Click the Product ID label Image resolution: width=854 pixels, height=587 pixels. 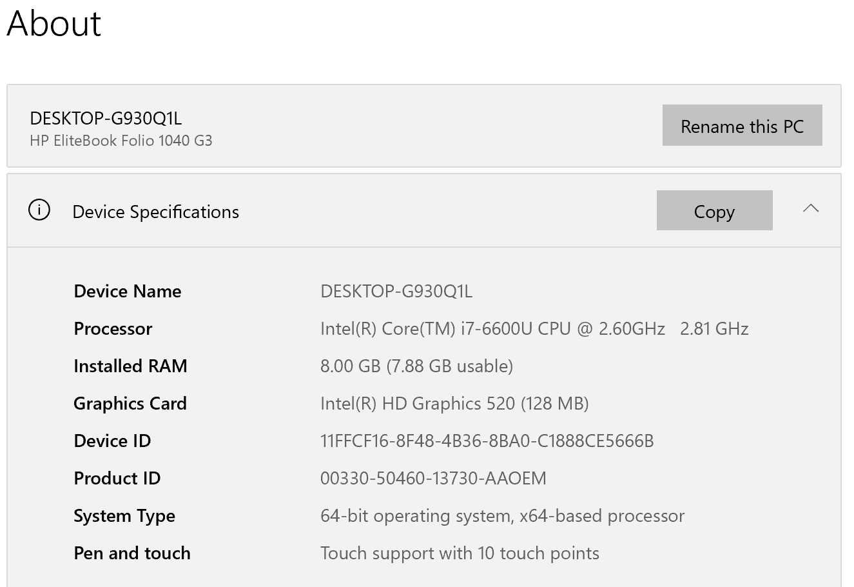[117, 478]
